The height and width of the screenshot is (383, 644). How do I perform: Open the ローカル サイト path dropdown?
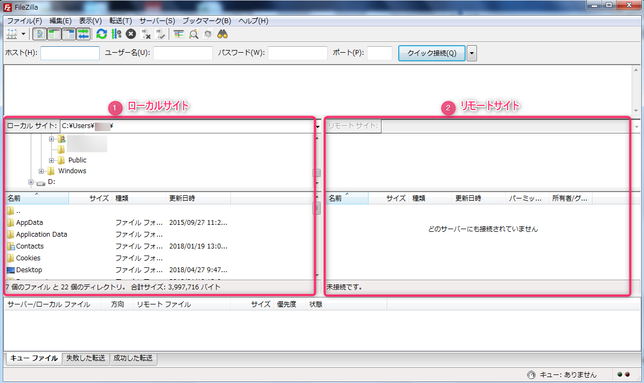pyautogui.click(x=317, y=126)
